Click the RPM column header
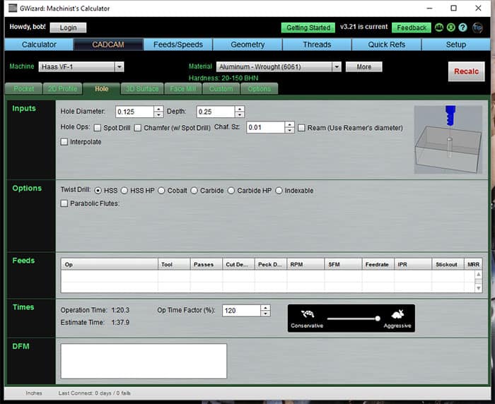 (305, 264)
